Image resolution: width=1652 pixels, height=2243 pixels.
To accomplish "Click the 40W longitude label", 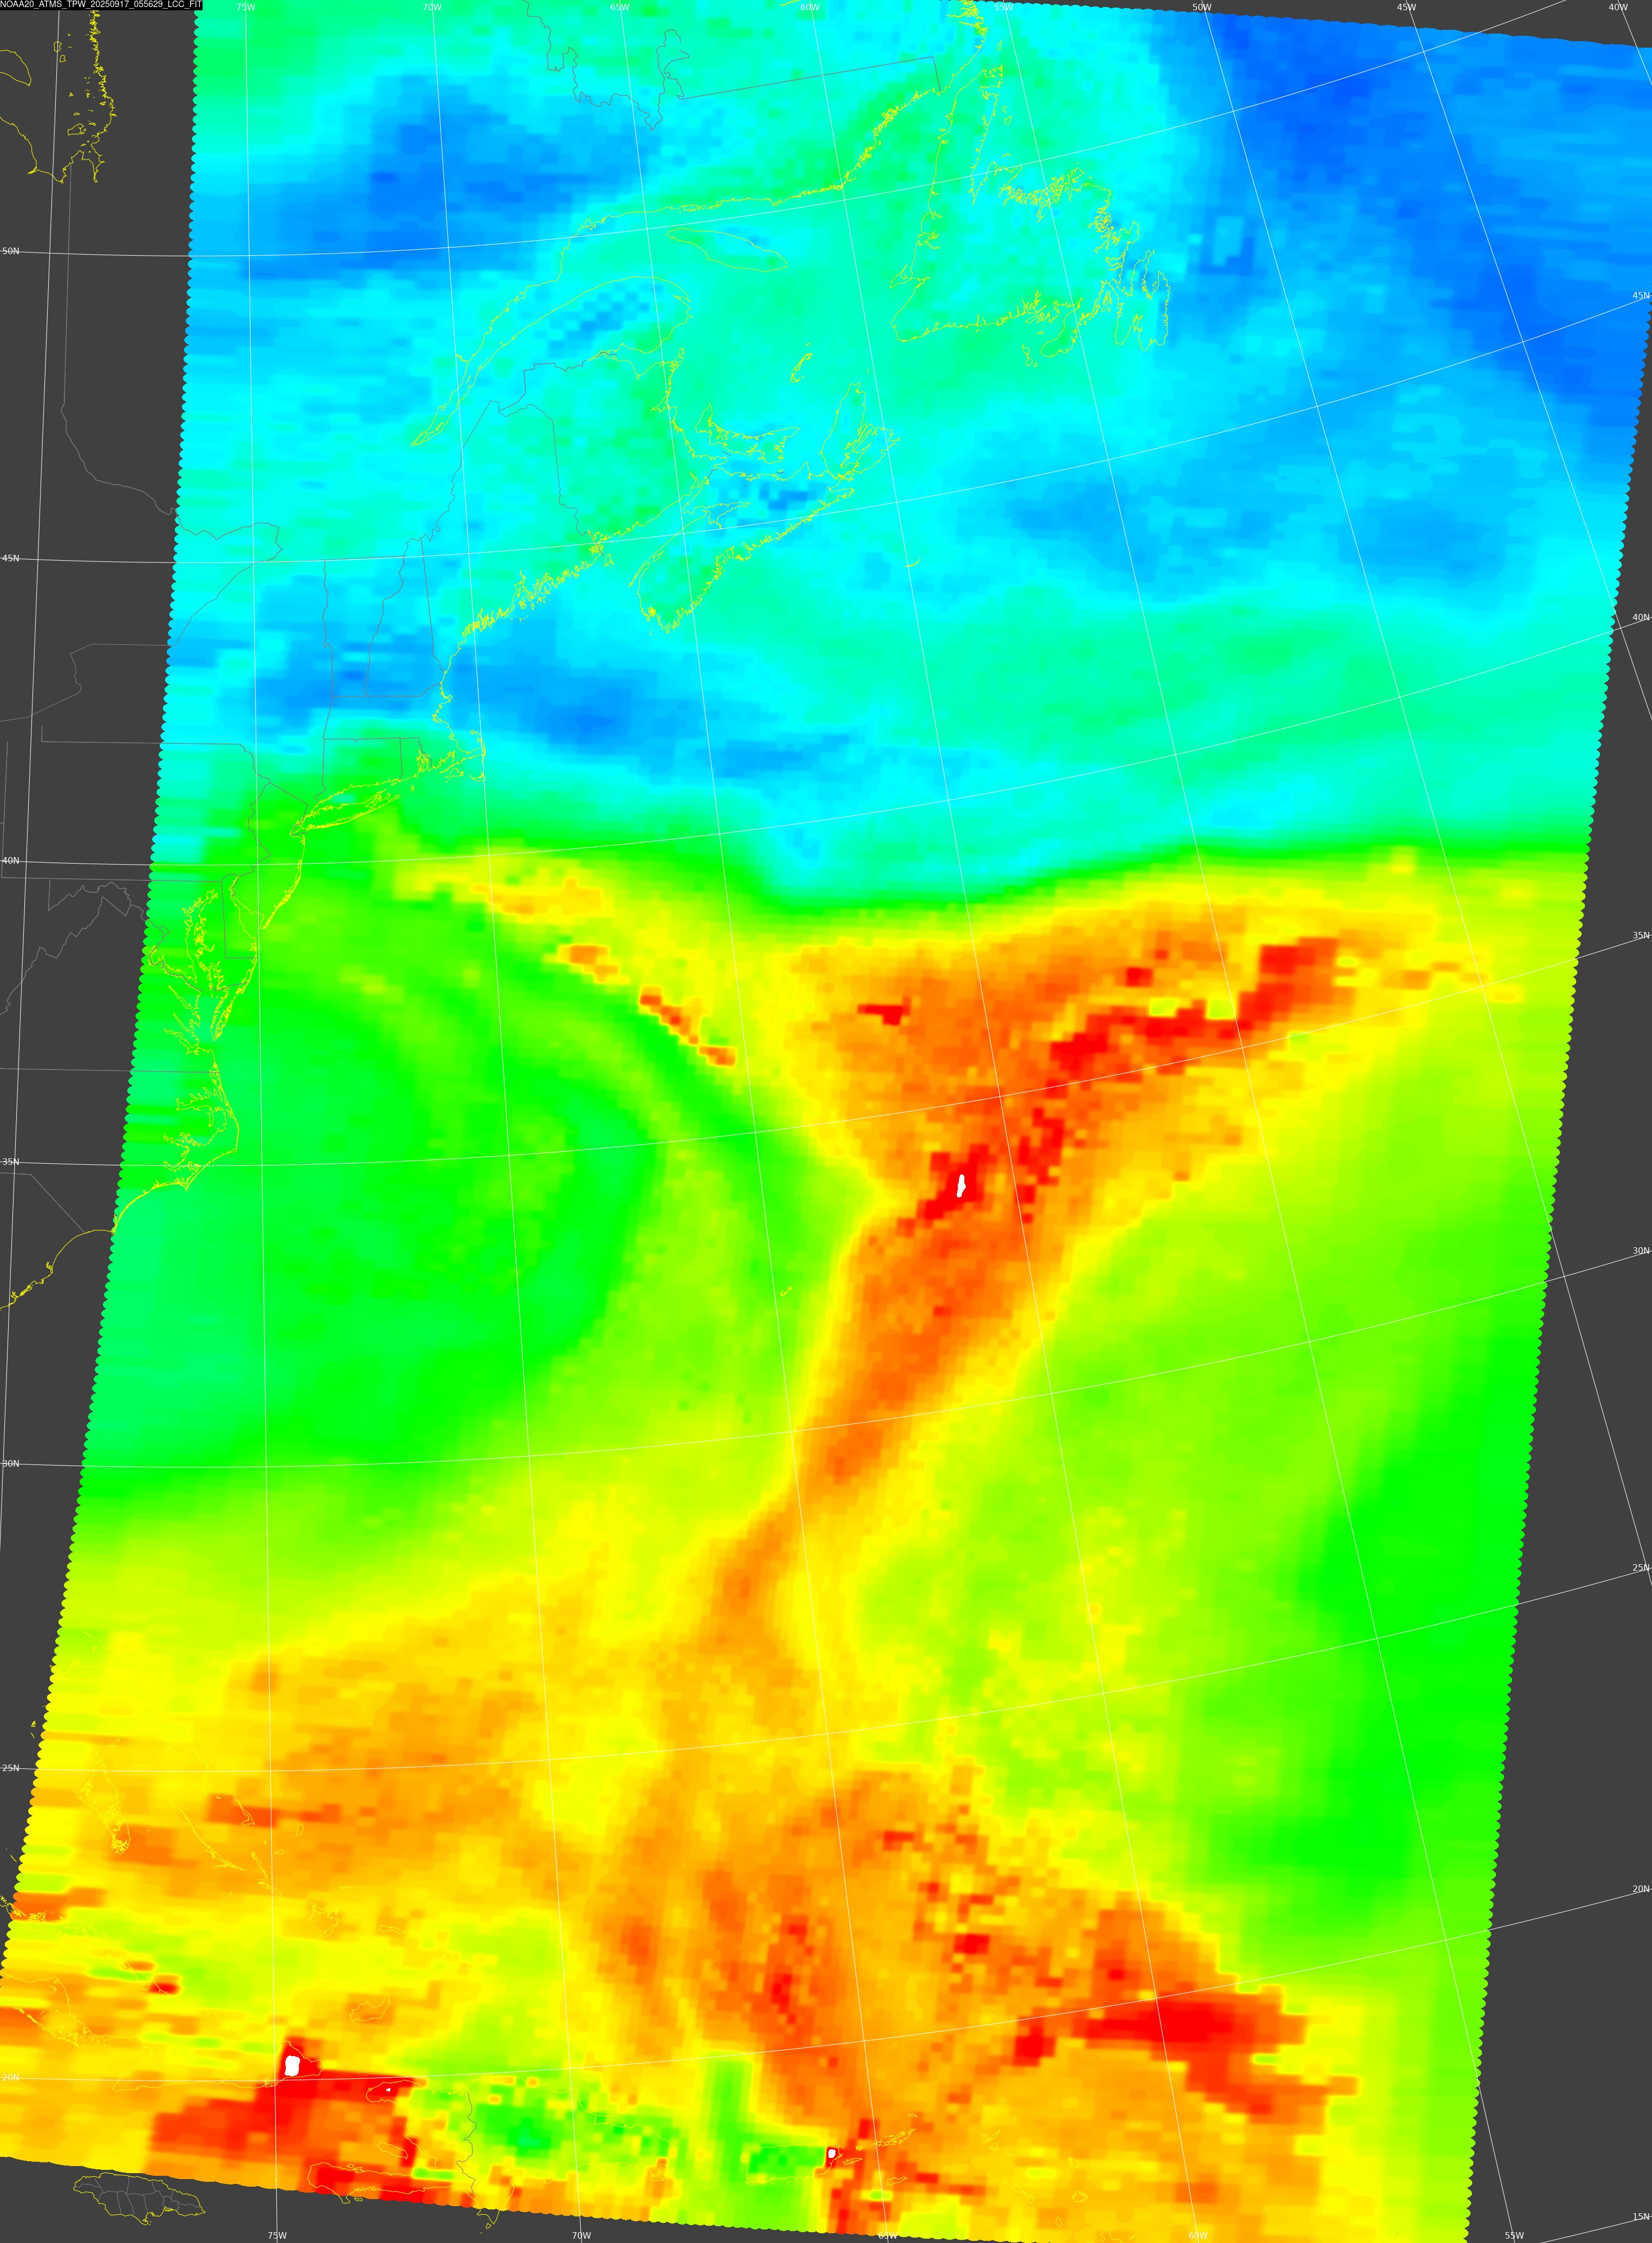I will click(1618, 7).
